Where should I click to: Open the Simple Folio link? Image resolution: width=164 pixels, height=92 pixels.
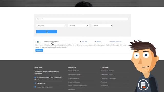point(71,89)
